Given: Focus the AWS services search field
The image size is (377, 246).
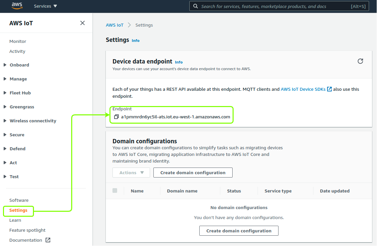Looking at the screenshot, I should (x=279, y=6).
